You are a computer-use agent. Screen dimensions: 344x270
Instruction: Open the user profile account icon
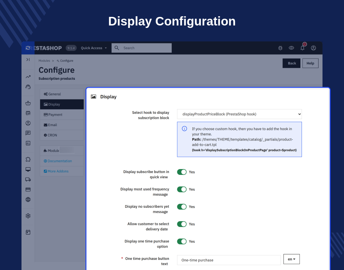coord(314,48)
